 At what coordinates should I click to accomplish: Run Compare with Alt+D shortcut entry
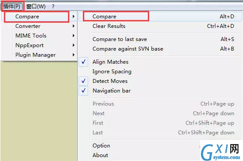pyautogui.click(x=160, y=16)
